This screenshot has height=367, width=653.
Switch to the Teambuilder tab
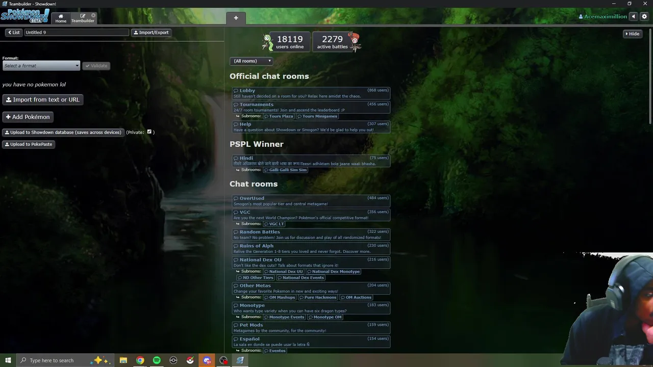83,18
